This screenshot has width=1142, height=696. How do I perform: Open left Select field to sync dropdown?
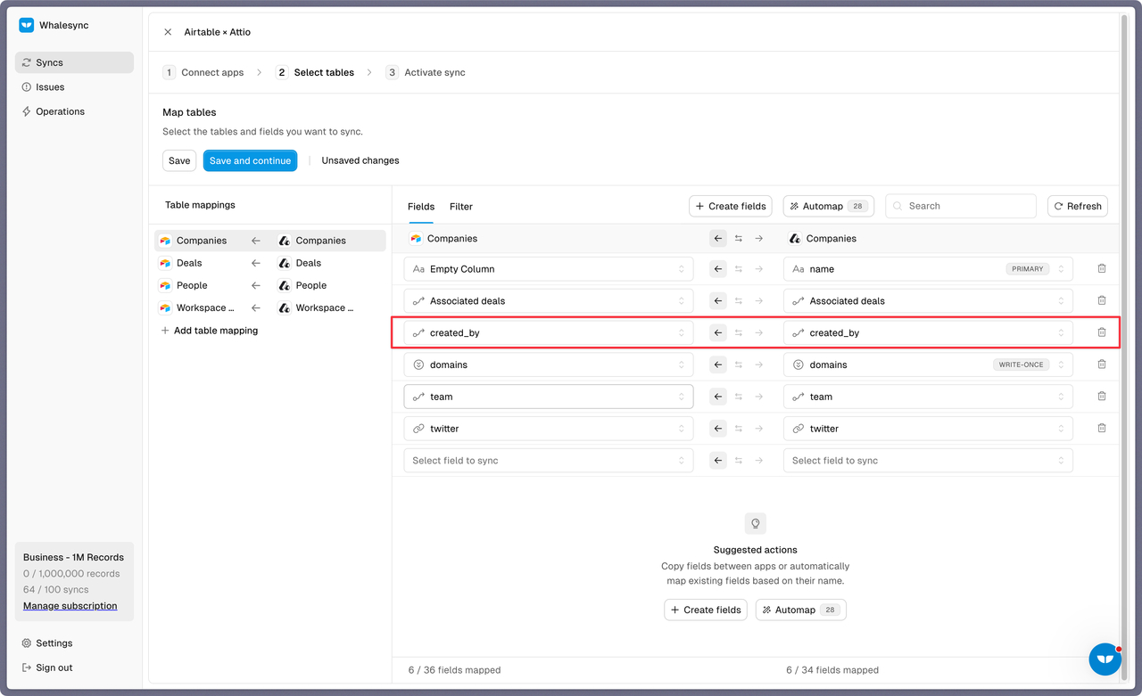549,461
